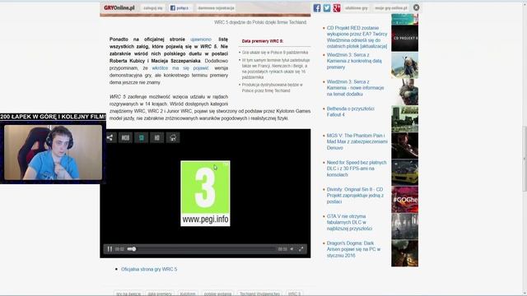Open the Google Plus icon in the header

pos(337,7)
